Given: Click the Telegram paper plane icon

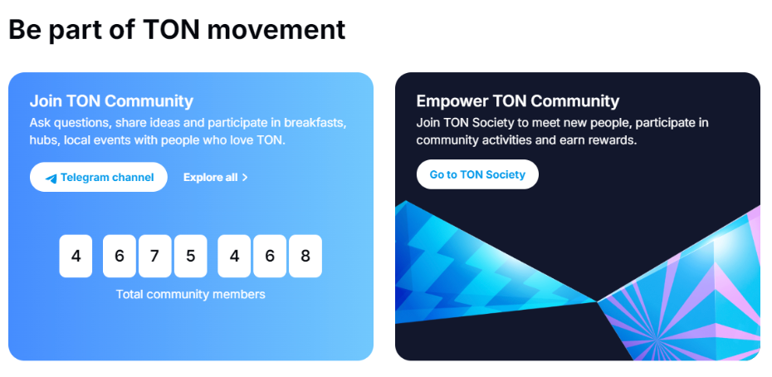Looking at the screenshot, I should tap(51, 178).
